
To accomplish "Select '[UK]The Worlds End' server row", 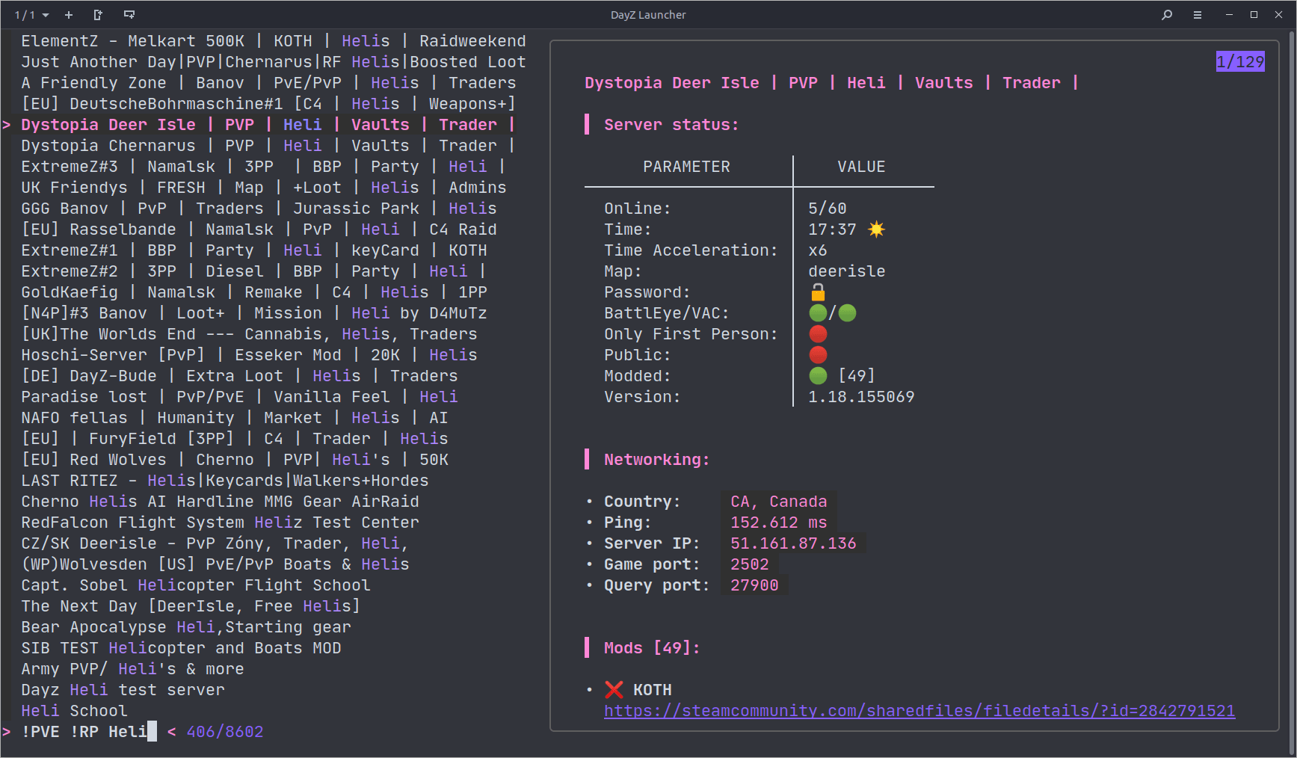I will tap(249, 334).
